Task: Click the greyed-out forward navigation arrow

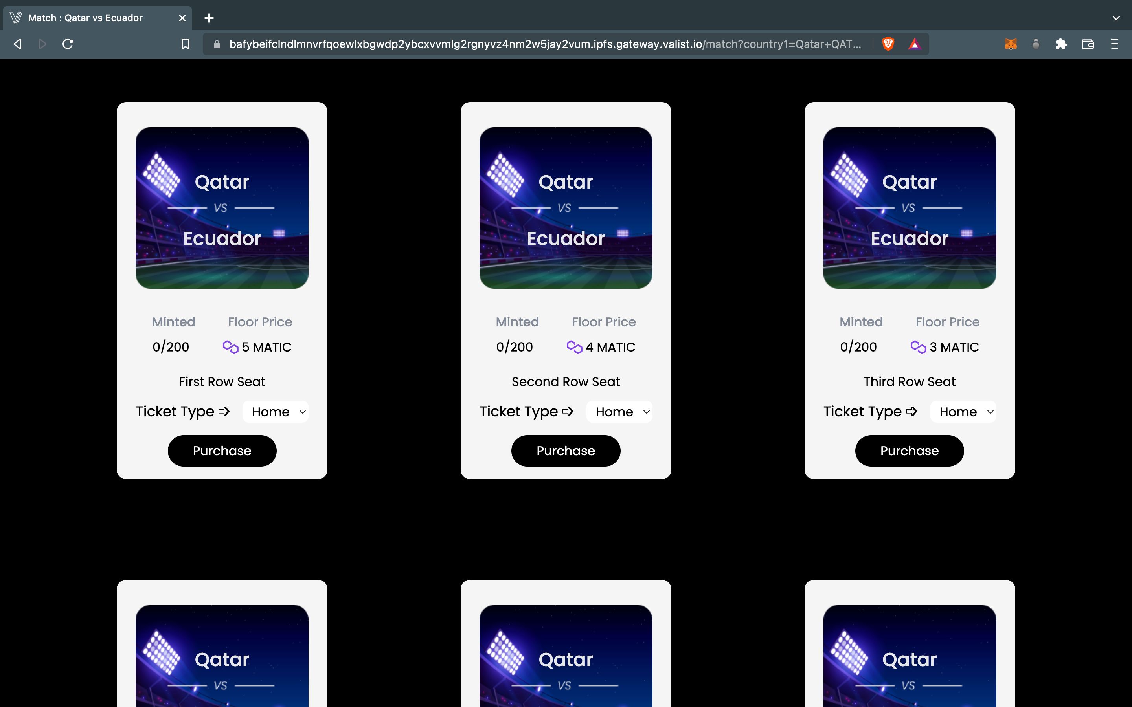Action: (42, 44)
